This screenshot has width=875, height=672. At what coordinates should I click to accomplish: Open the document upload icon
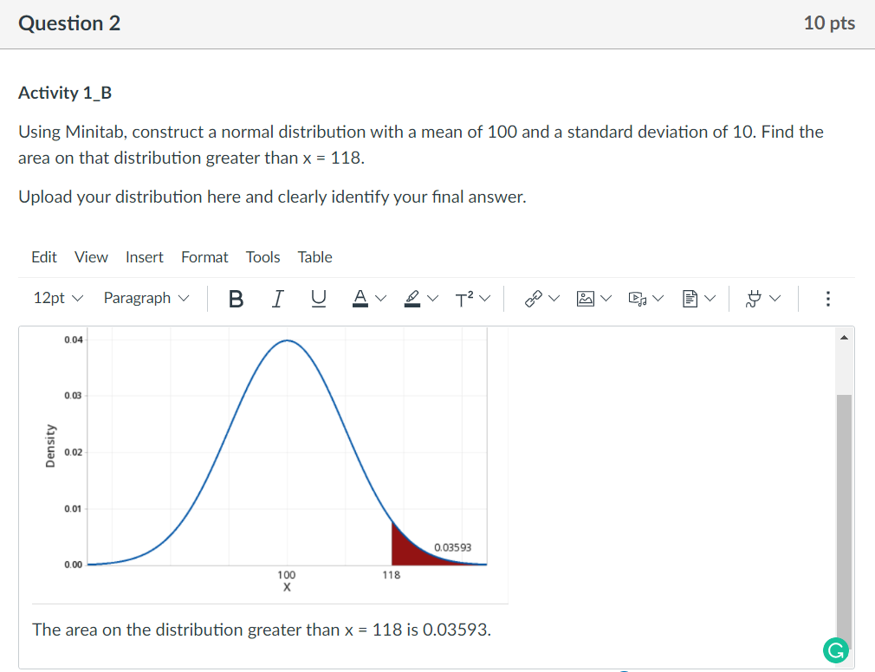pos(692,299)
